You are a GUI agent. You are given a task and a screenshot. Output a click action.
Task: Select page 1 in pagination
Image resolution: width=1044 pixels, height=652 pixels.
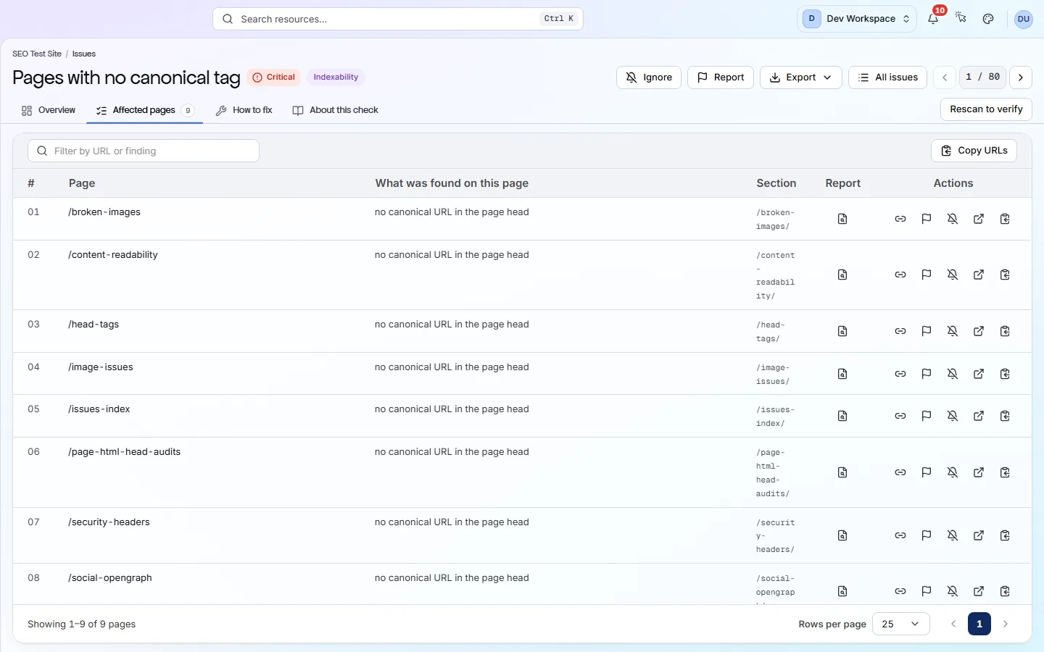coord(979,624)
